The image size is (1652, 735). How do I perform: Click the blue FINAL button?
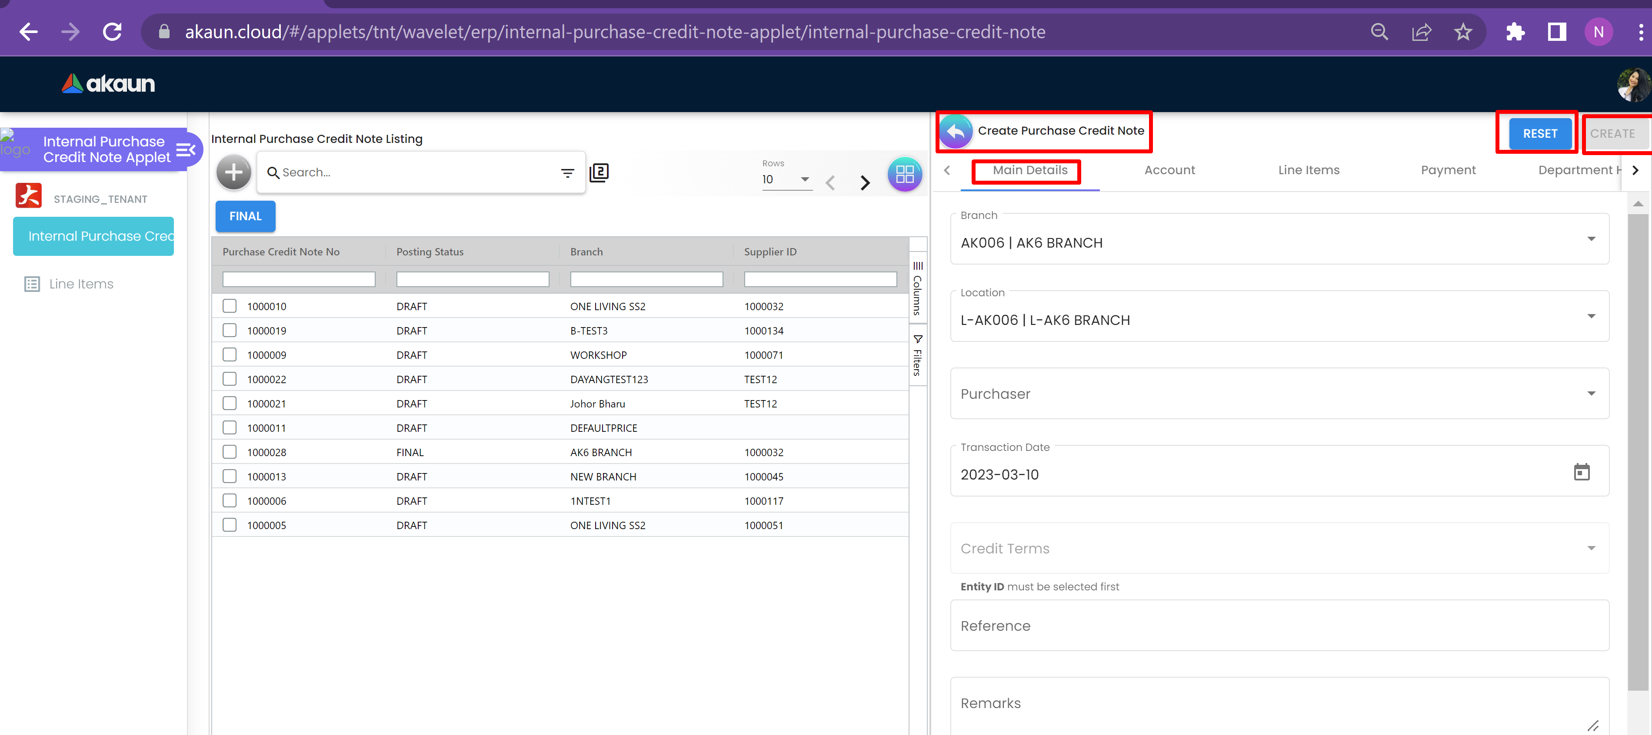pos(245,216)
